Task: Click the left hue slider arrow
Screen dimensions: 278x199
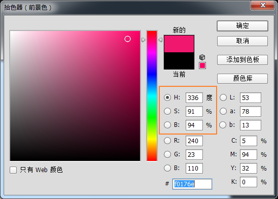Action: [144, 40]
